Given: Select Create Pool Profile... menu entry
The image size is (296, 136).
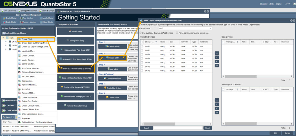Looking at the screenshot, I should coord(30,98).
